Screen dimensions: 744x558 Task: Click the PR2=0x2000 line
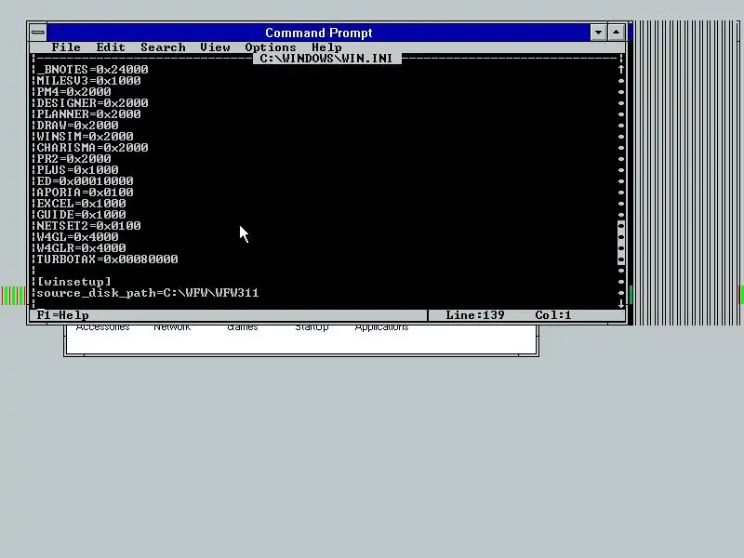pos(73,158)
